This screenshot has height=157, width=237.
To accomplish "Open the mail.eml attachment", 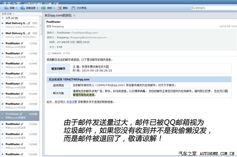I will click(58, 53).
